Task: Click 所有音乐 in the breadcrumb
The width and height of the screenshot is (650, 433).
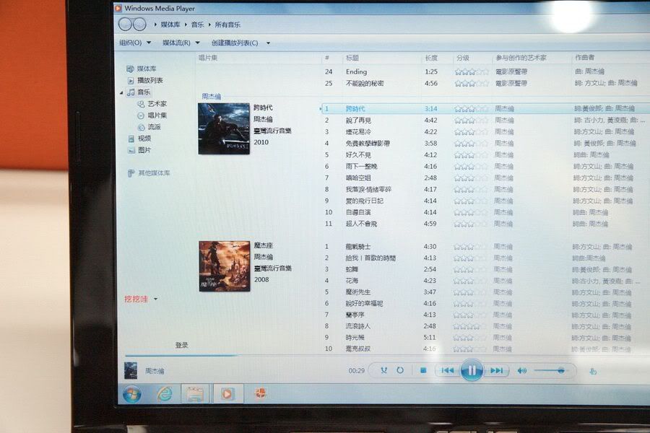Action: [x=227, y=25]
